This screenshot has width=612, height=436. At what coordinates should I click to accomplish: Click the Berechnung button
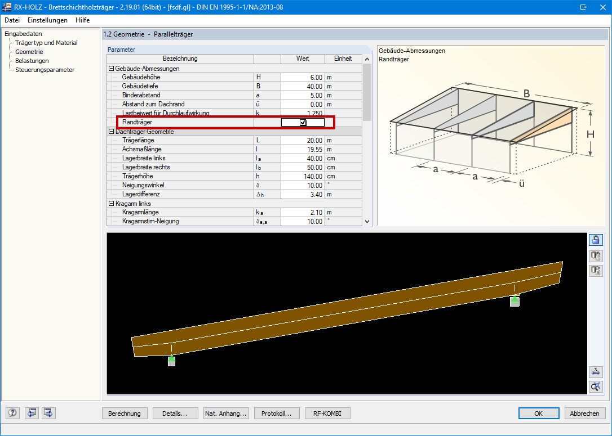click(x=125, y=413)
